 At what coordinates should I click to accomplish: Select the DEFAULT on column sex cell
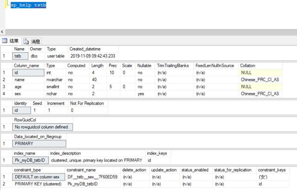pos(39,177)
